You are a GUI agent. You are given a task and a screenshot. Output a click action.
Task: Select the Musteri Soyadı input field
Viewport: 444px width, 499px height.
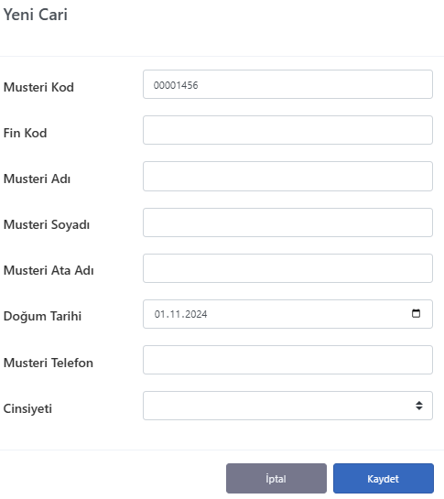pos(287,222)
